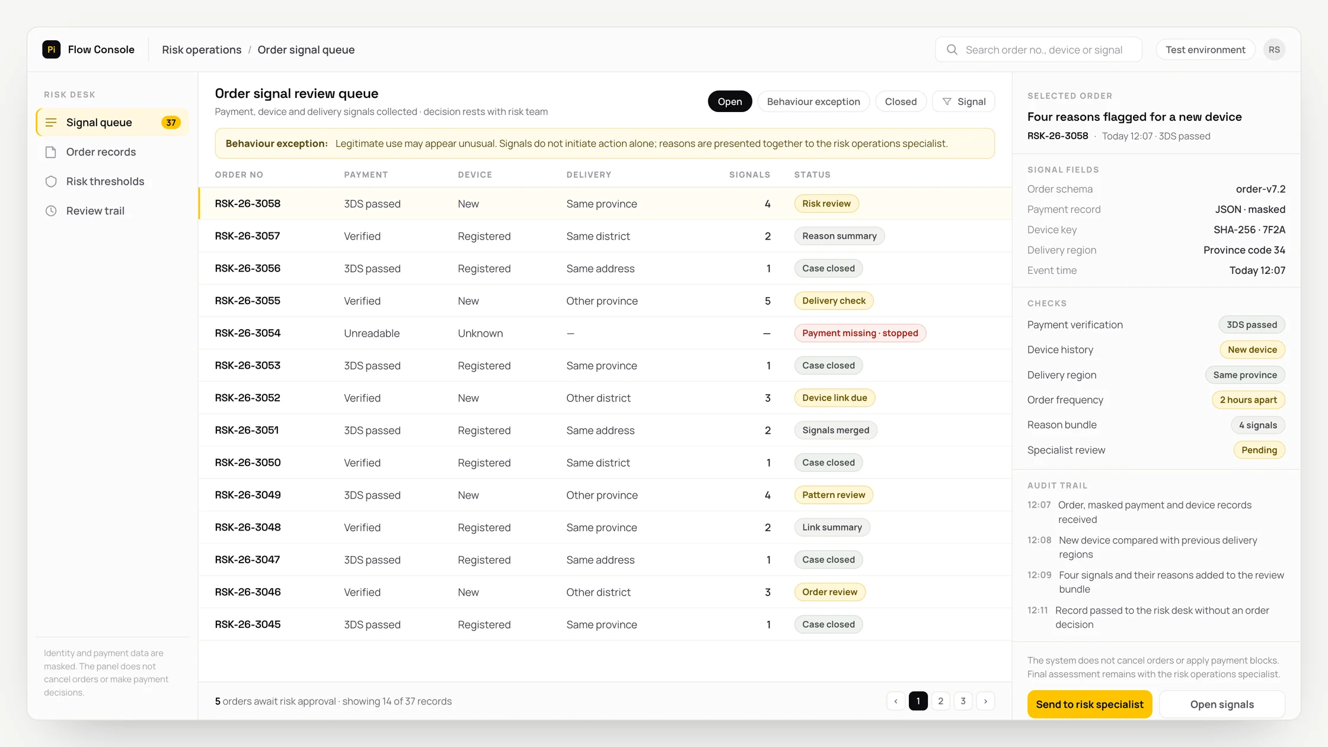Image resolution: width=1328 pixels, height=747 pixels.
Task: Click the Risk thresholds shield icon
Action: (x=51, y=181)
